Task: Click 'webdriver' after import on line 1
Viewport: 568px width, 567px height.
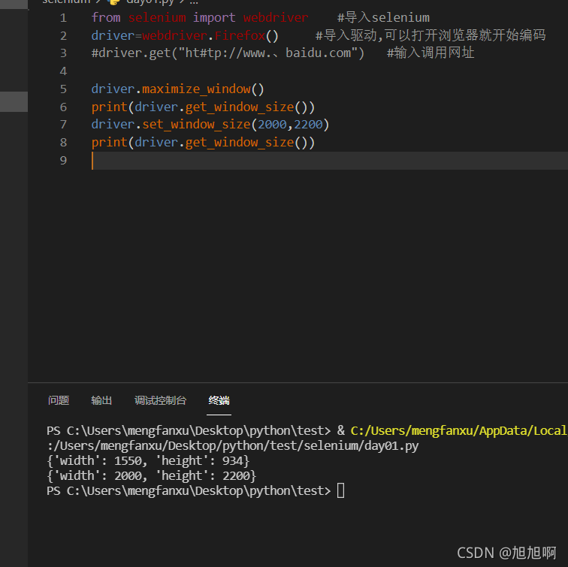Action: [276, 17]
